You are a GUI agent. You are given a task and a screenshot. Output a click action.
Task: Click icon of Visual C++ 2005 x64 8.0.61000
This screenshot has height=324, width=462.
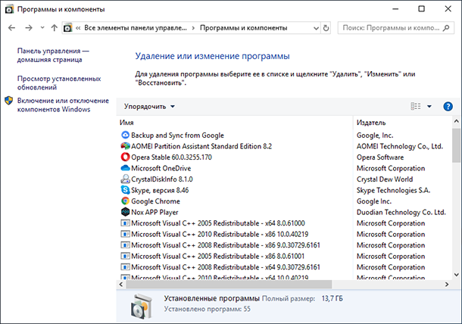125,223
